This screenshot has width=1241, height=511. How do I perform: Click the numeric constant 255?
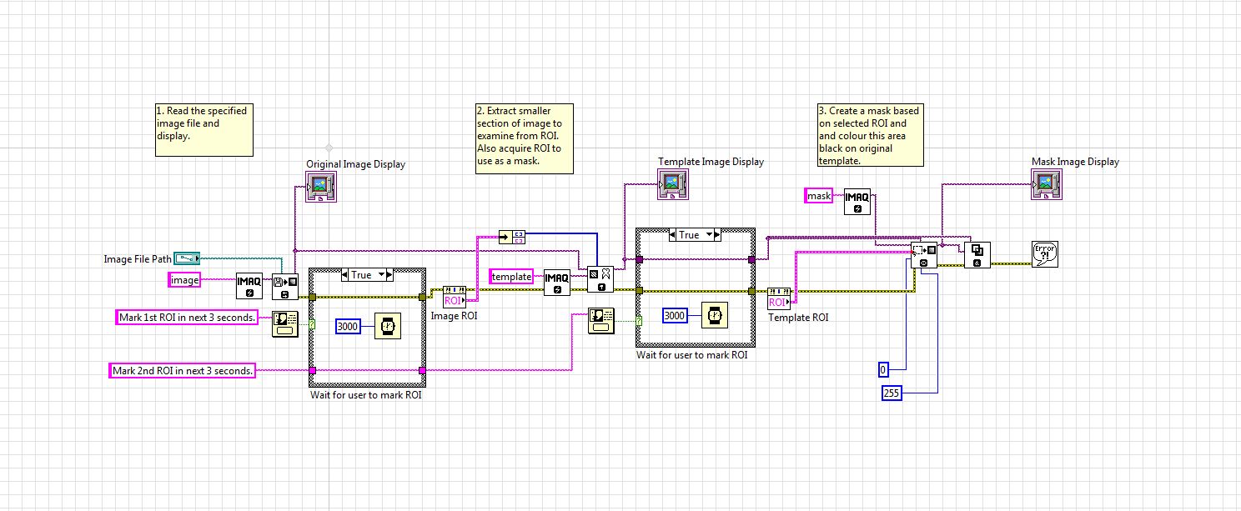click(892, 393)
